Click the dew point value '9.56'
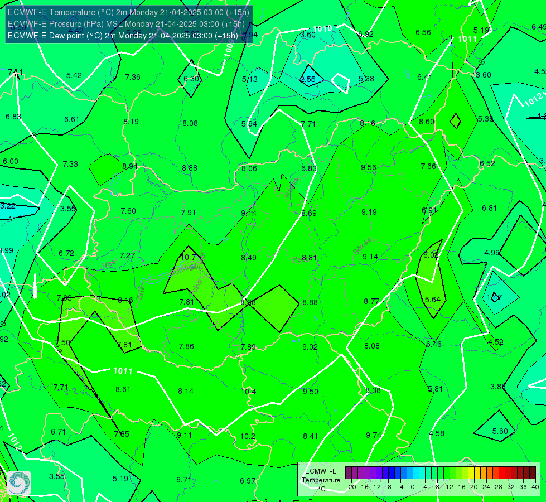 369,167
